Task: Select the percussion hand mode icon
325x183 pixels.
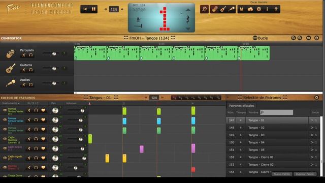Action: pos(215,9)
